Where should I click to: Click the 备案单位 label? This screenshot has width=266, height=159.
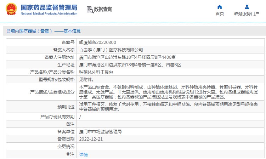(x=66, y=132)
